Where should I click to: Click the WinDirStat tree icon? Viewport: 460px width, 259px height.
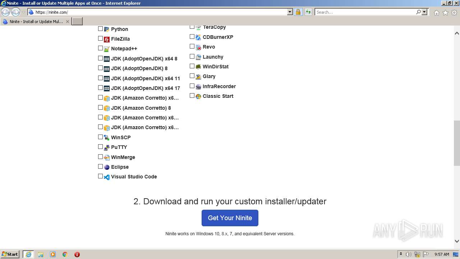[198, 67]
